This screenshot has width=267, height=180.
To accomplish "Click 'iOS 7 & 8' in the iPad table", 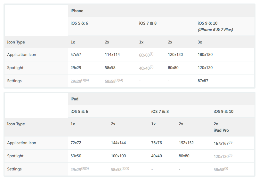I will point(160,112).
